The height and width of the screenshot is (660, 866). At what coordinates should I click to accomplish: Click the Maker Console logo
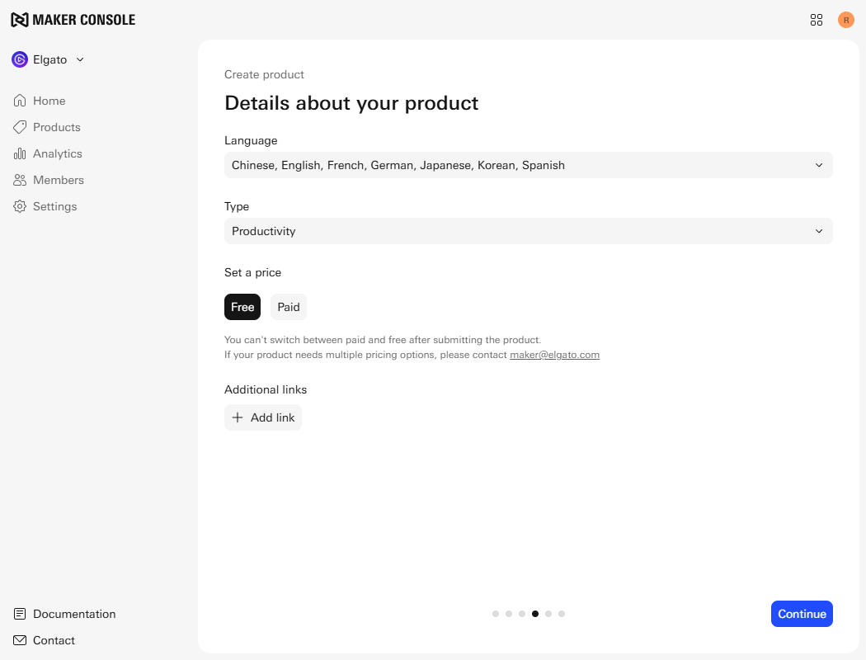(73, 20)
